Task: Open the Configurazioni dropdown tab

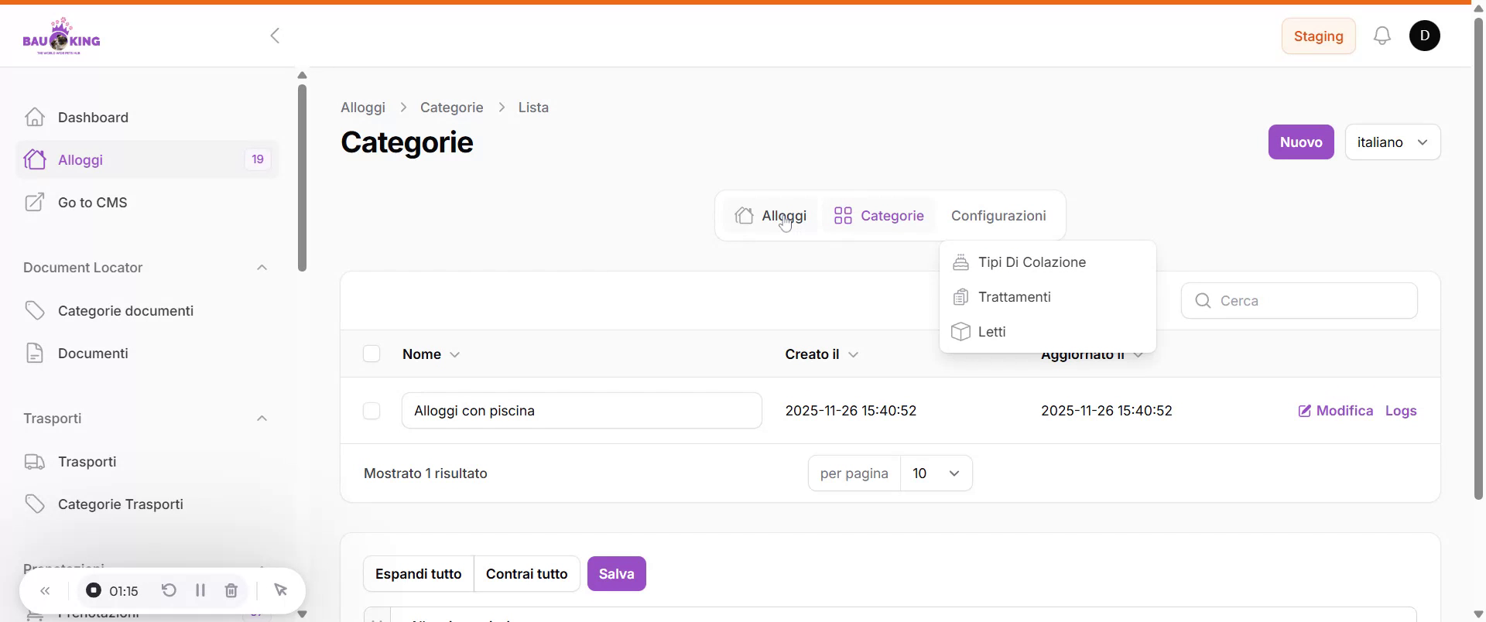Action: coord(998,216)
